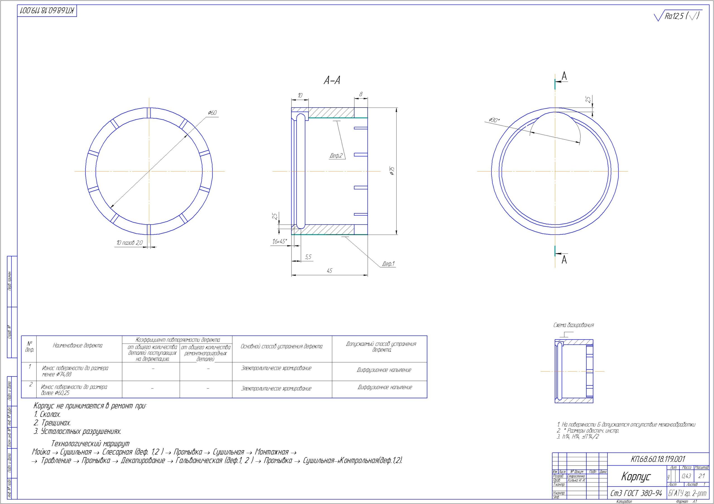
Task: Click the 'Технологический маршрут' heading
Action: pyautogui.click(x=90, y=444)
